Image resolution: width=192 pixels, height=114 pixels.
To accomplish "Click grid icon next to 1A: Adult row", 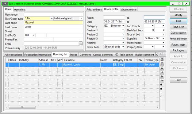I will point(162,64).
